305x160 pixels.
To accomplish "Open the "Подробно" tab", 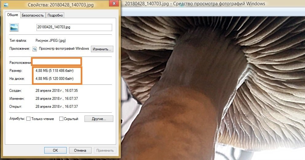I will [x=55, y=15].
